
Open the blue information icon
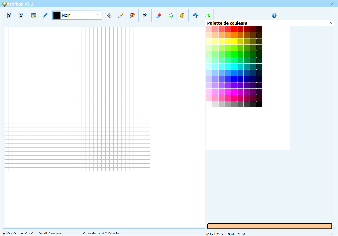274,16
